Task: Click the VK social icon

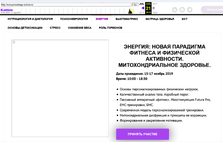Action: point(175,10)
